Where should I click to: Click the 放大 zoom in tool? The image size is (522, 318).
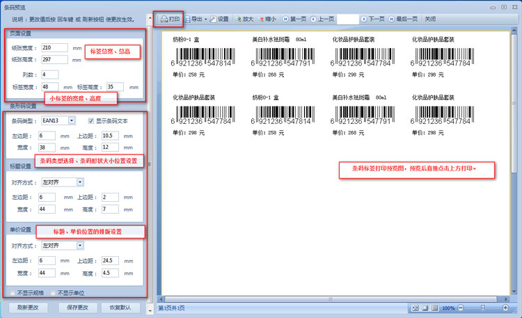point(245,19)
